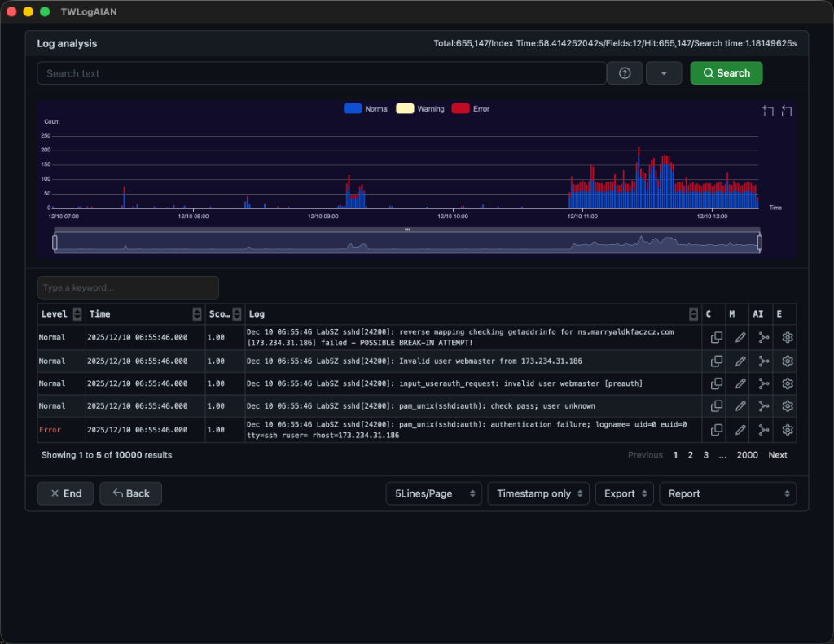The image size is (834, 644).
Task: Click the timeline range top grip bar
Action: tap(407, 230)
